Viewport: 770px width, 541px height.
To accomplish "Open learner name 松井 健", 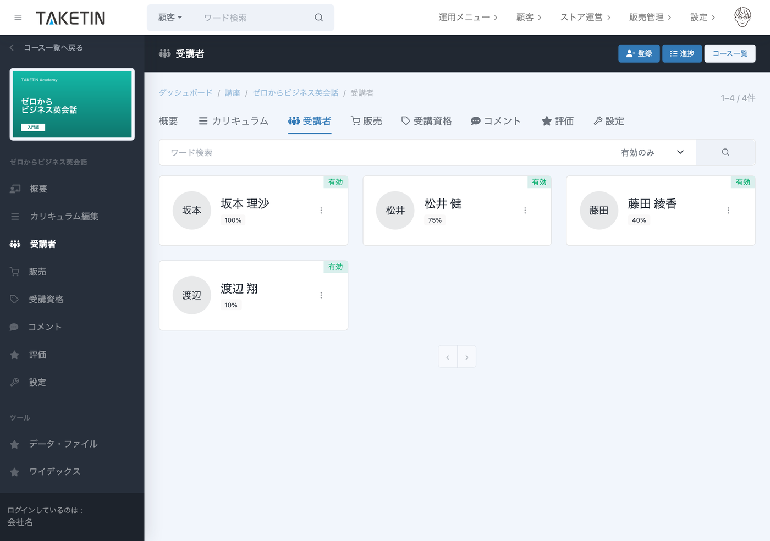I will click(443, 203).
